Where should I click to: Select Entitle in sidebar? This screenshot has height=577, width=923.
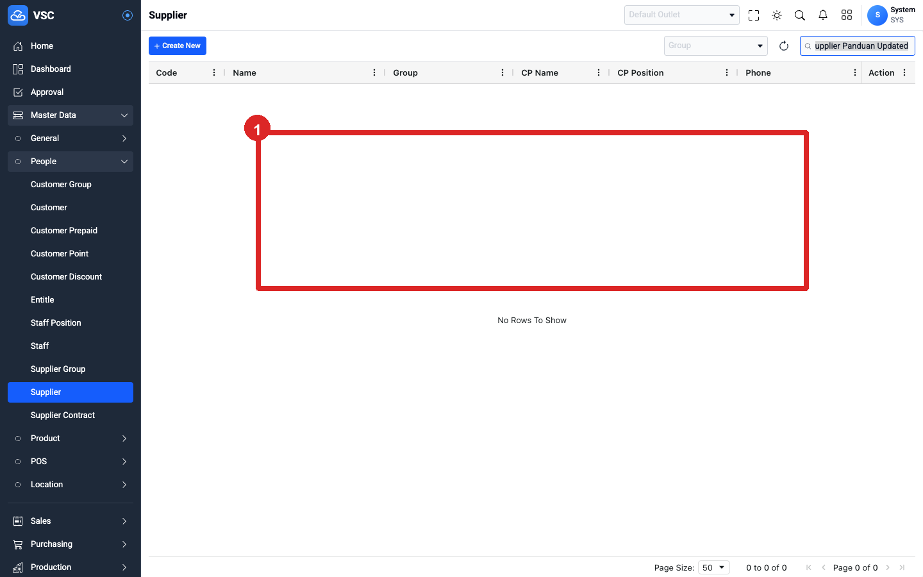click(x=71, y=300)
